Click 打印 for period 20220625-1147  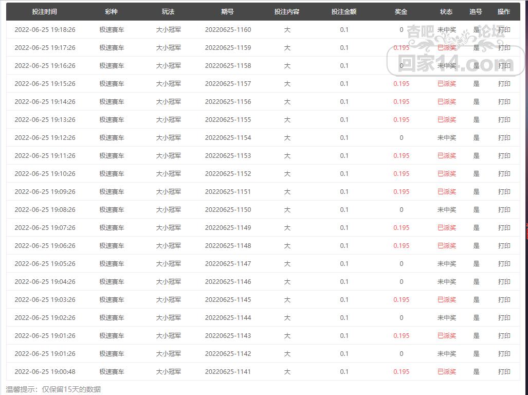[504, 264]
